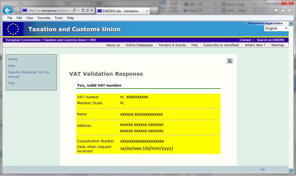296x176 pixels.
Task: Maximize the browser window
Action: (277, 3)
